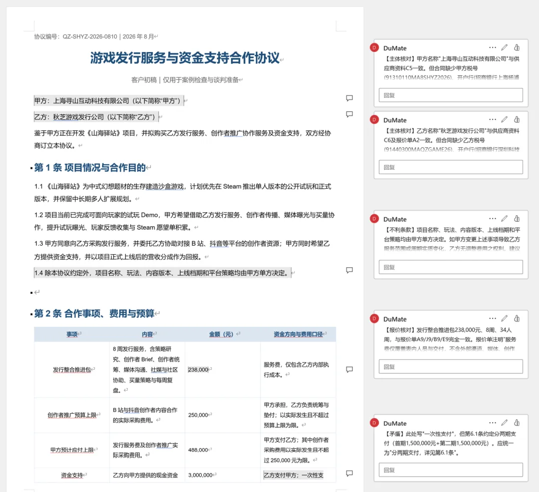Click DuMate avatar on 乙方名称 comment
Viewport: 539px width, 492px height.
[374, 119]
